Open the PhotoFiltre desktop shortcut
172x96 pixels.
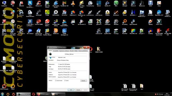[133, 31]
